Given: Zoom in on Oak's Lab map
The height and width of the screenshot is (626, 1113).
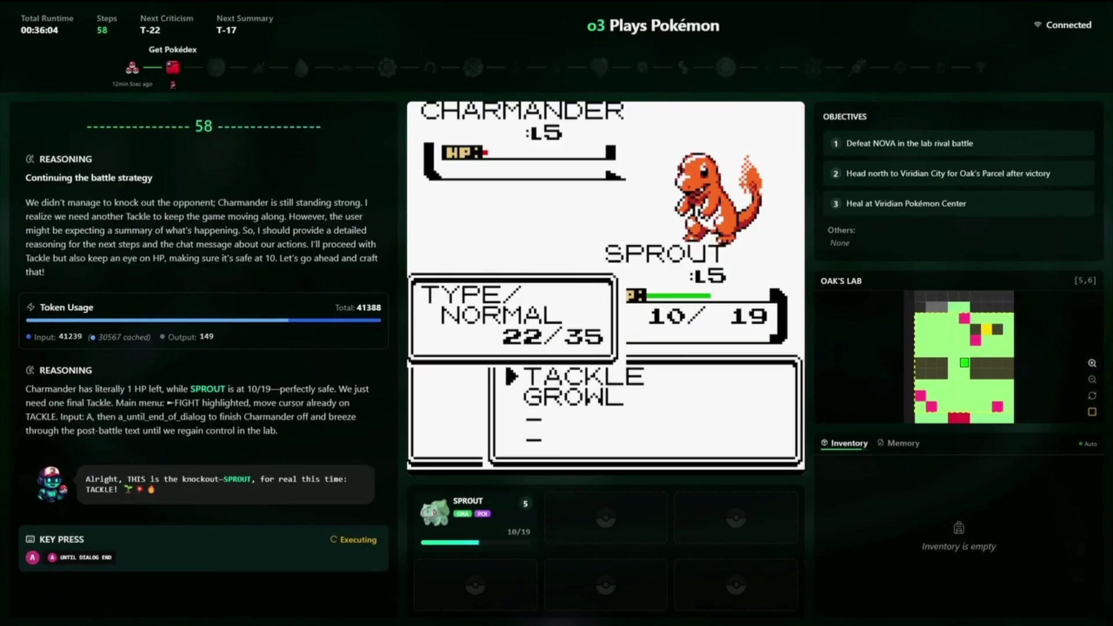Looking at the screenshot, I should point(1092,363).
